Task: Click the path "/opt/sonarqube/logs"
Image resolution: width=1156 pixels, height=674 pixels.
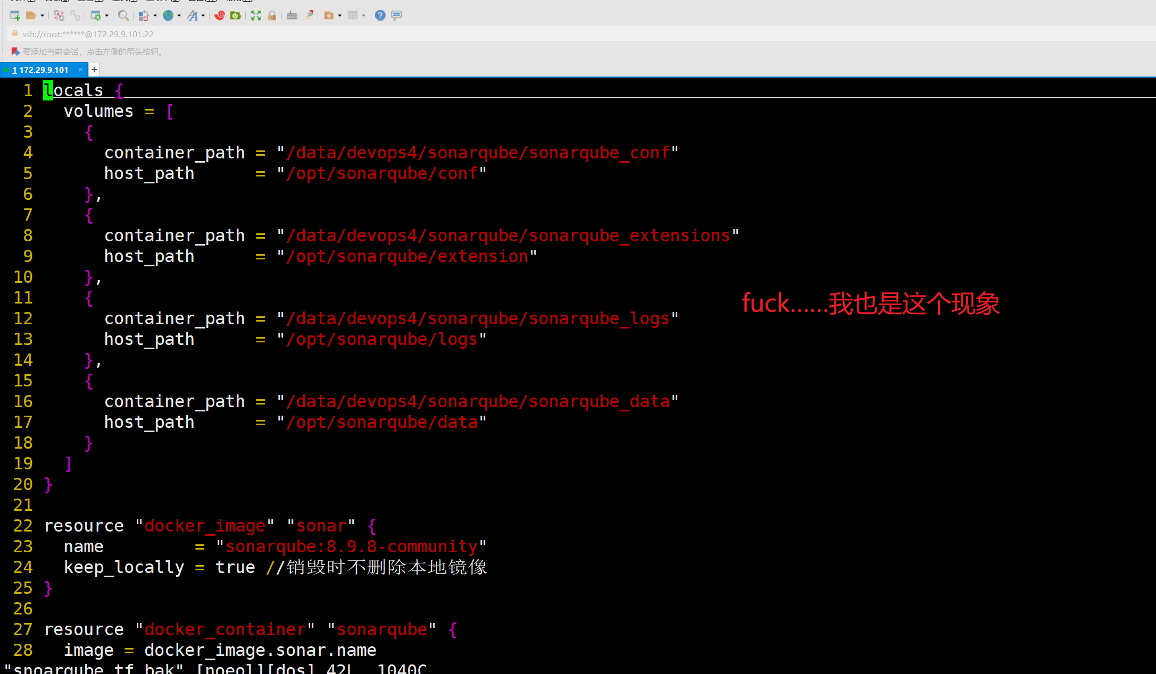Action: coord(382,339)
